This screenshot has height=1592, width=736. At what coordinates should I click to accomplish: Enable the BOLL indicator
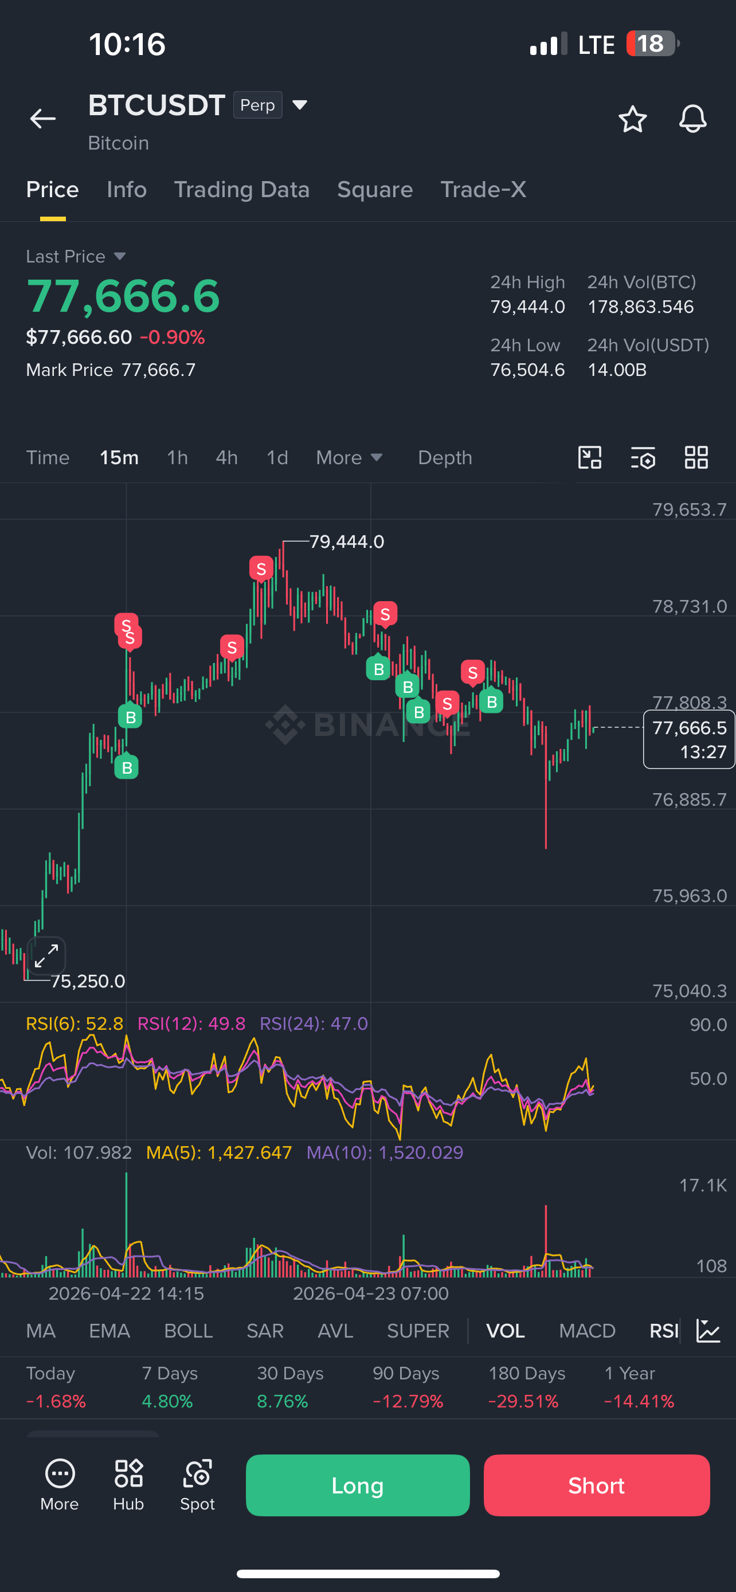pos(189,1331)
